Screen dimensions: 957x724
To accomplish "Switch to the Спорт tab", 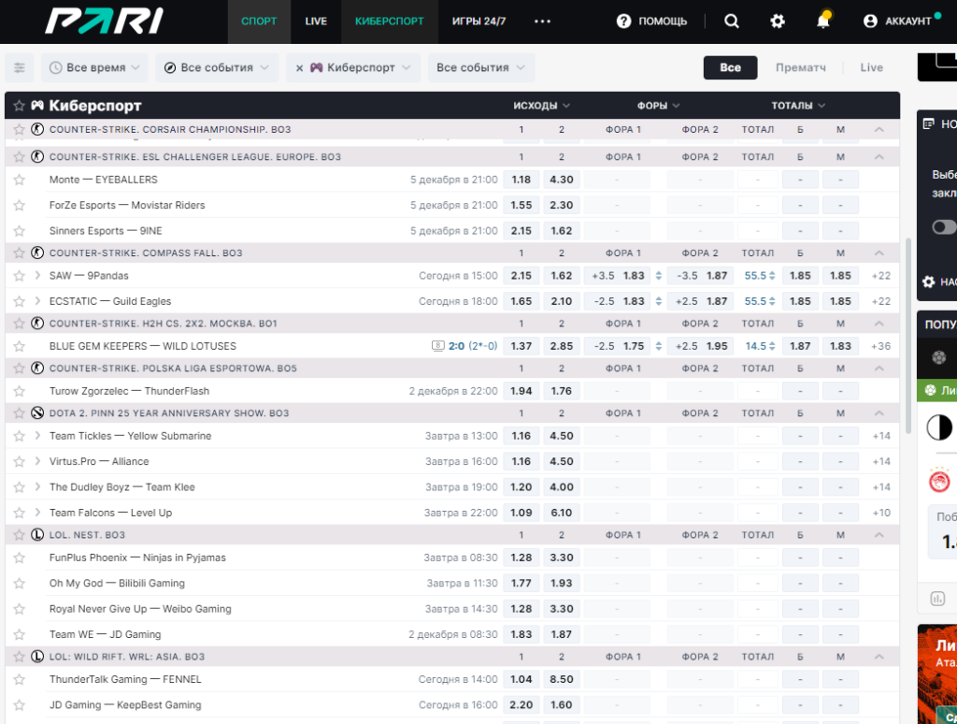I will 259,22.
